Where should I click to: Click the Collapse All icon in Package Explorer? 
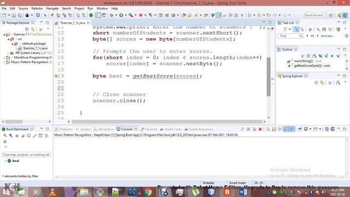click(x=27, y=29)
